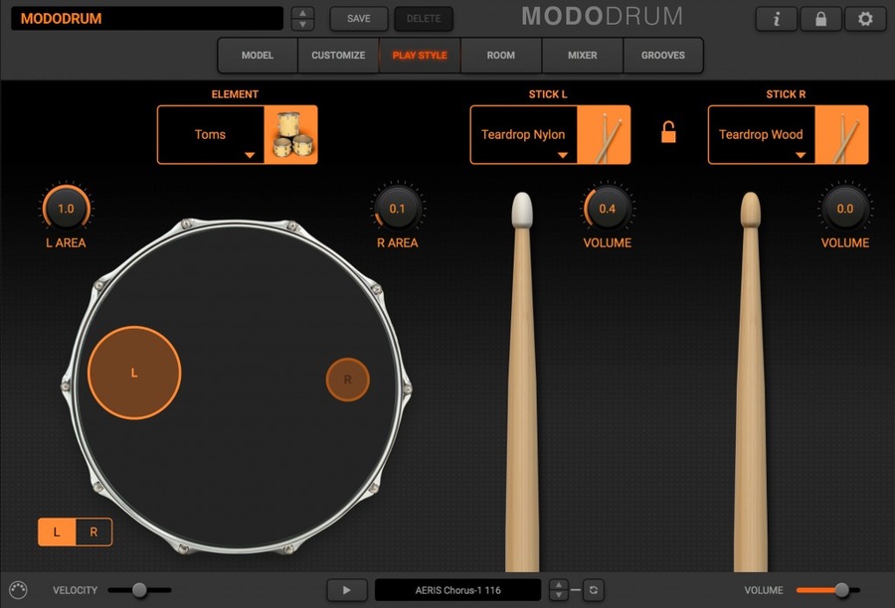Click the Toms drum kit icon

click(291, 134)
